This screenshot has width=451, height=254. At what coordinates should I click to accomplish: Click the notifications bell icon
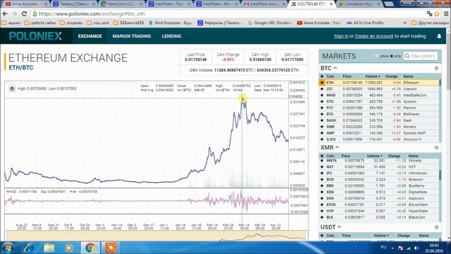(439, 36)
